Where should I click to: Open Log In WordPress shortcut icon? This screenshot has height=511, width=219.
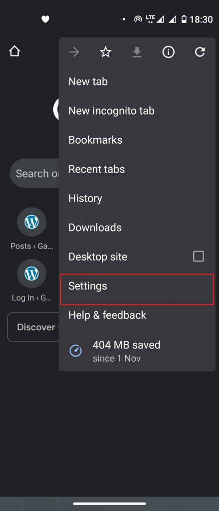point(31,274)
